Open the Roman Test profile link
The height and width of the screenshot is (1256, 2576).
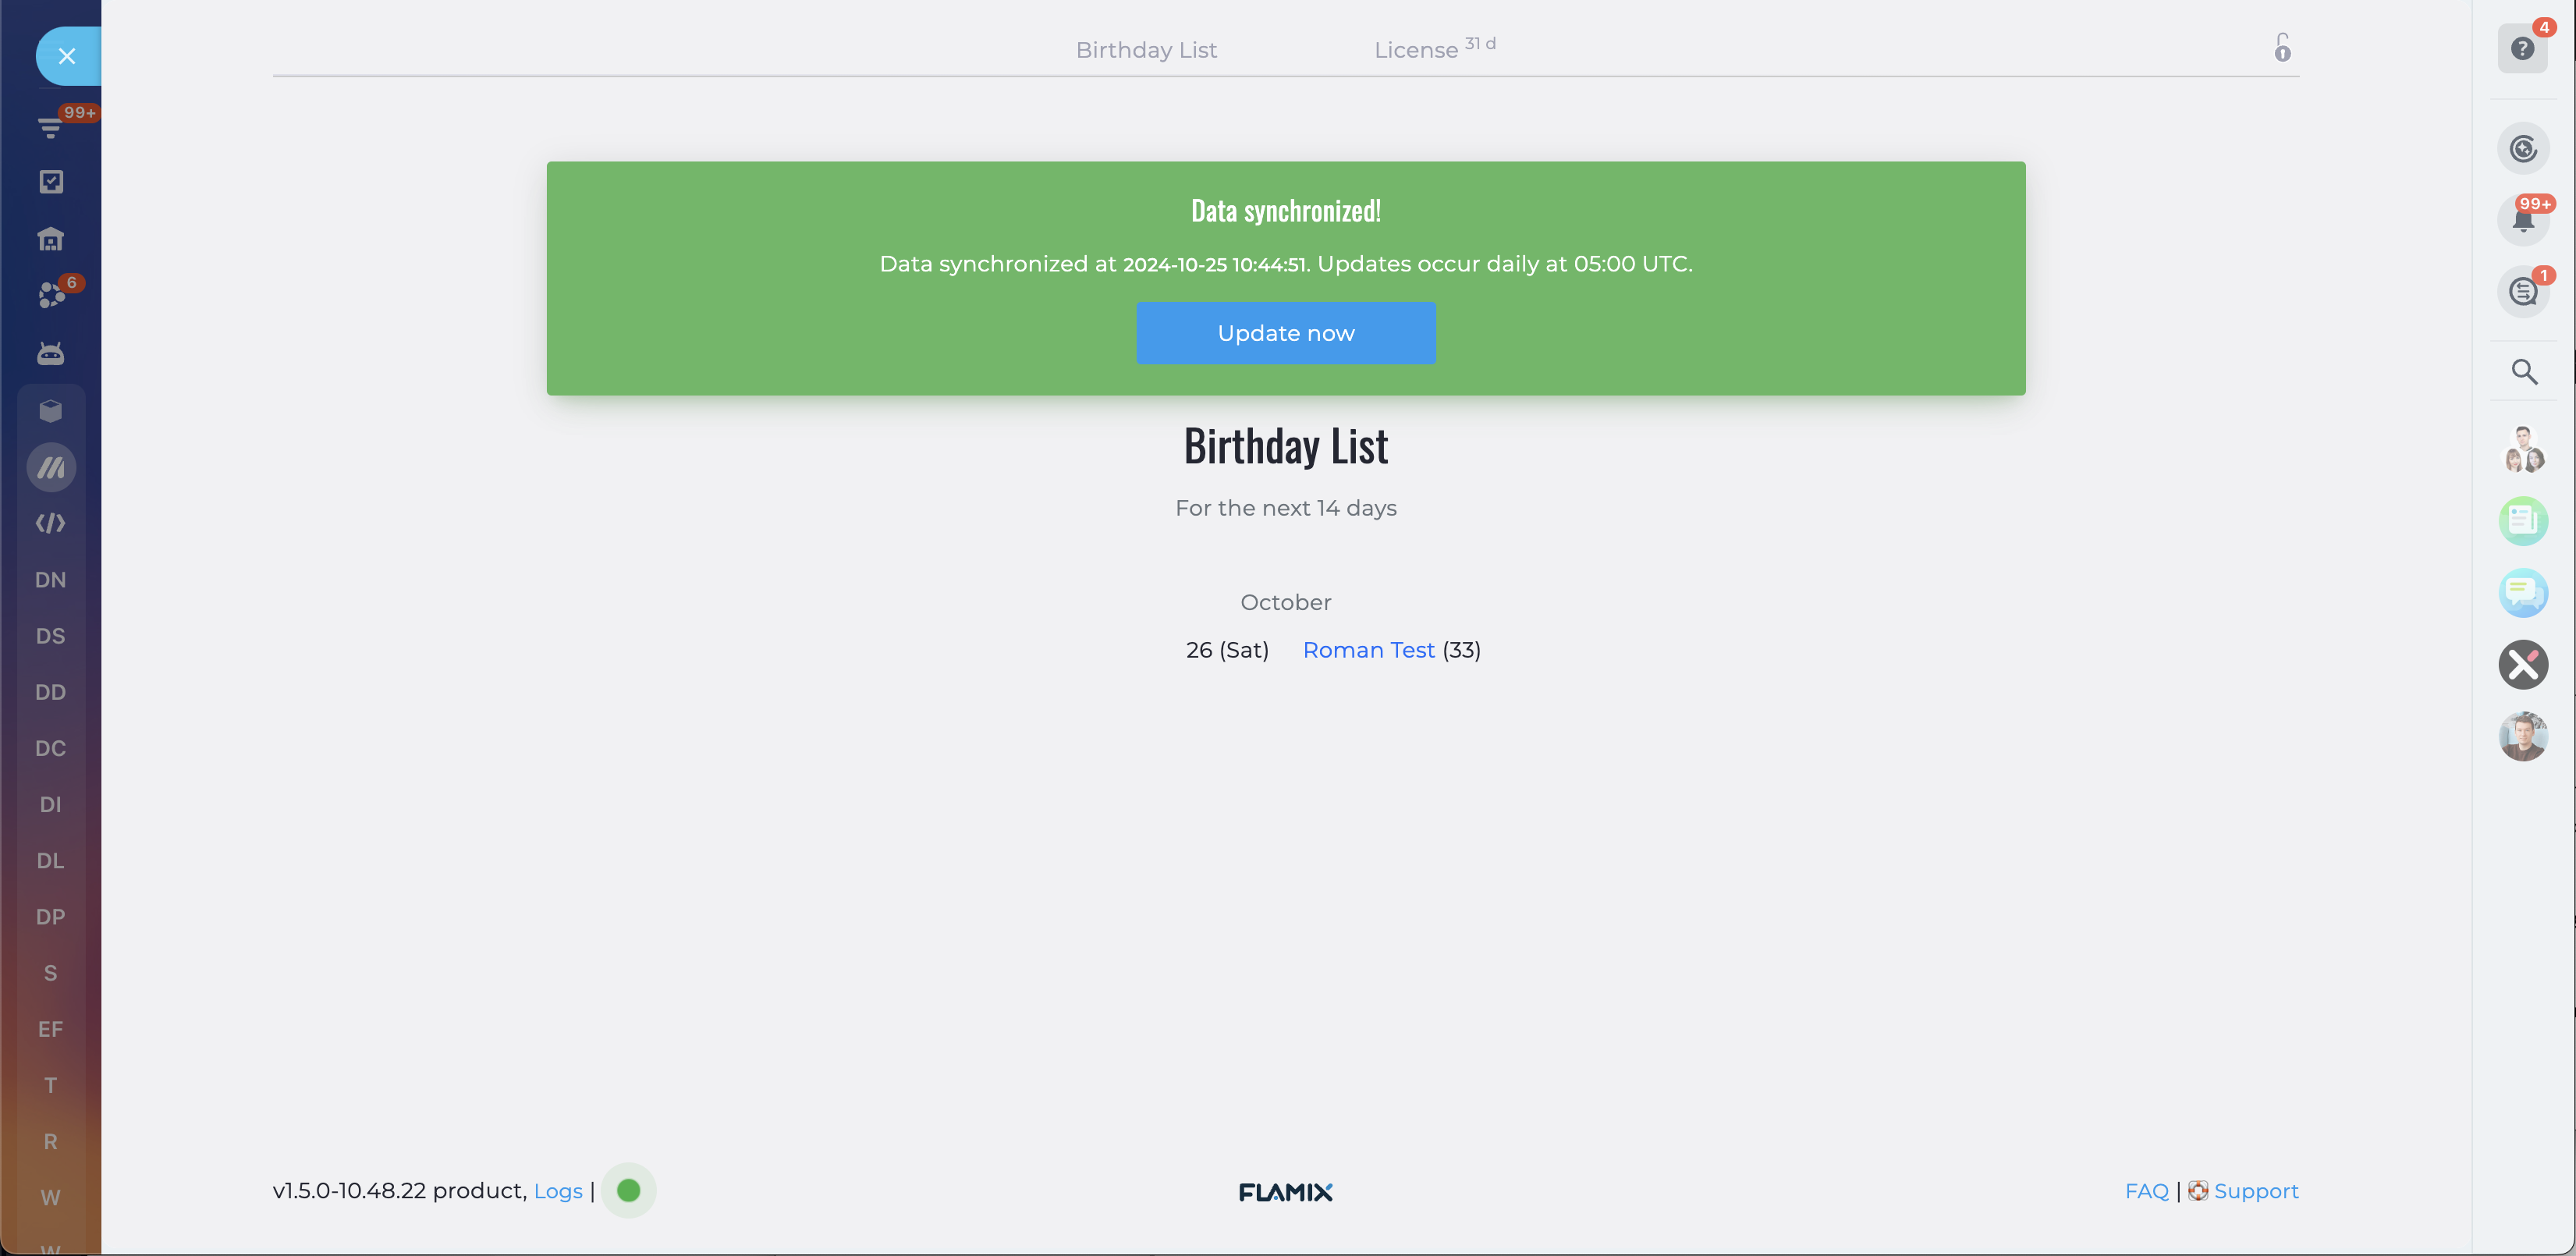click(x=1368, y=650)
